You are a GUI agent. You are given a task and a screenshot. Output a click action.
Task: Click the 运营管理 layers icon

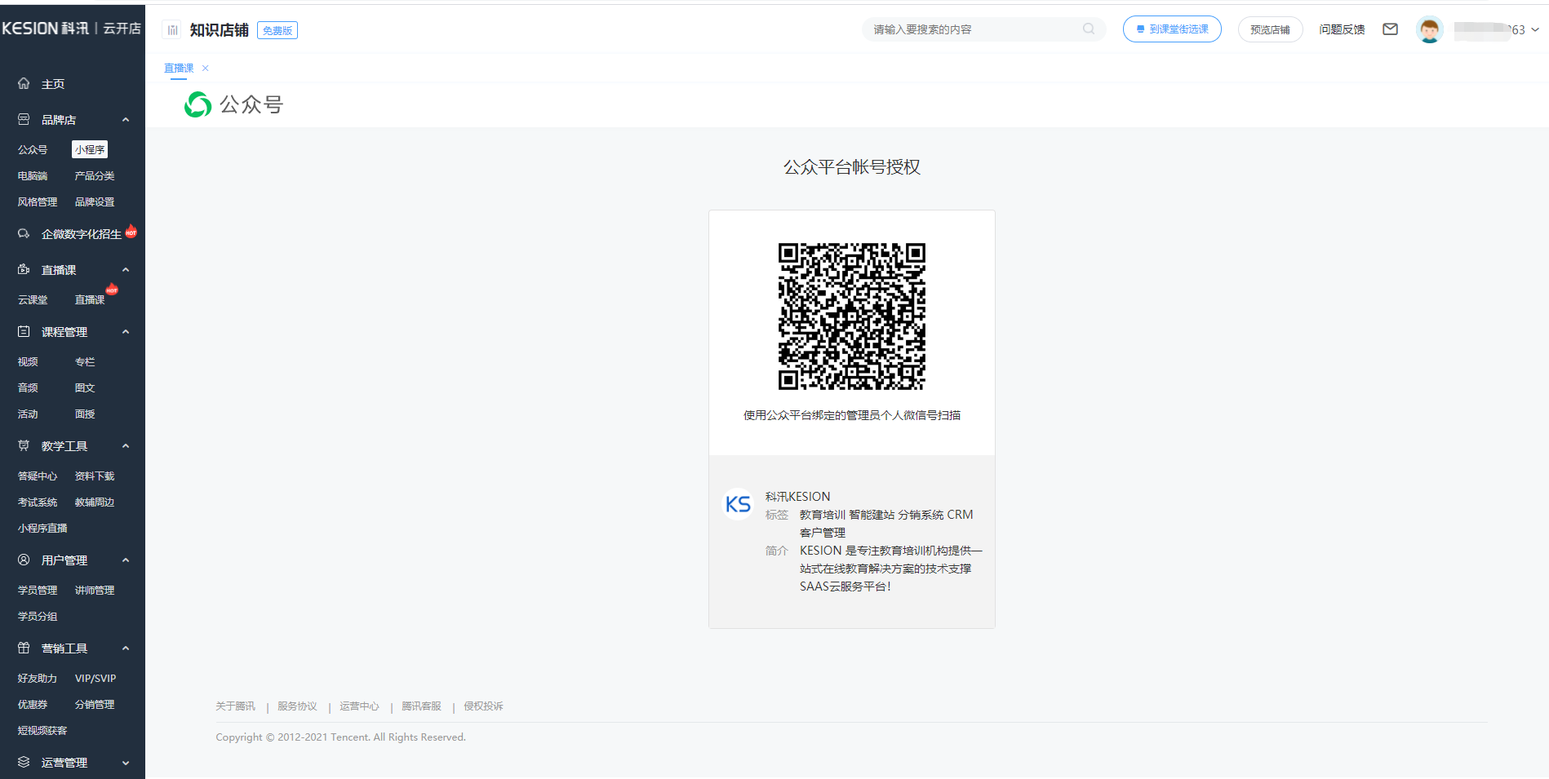pos(24,762)
